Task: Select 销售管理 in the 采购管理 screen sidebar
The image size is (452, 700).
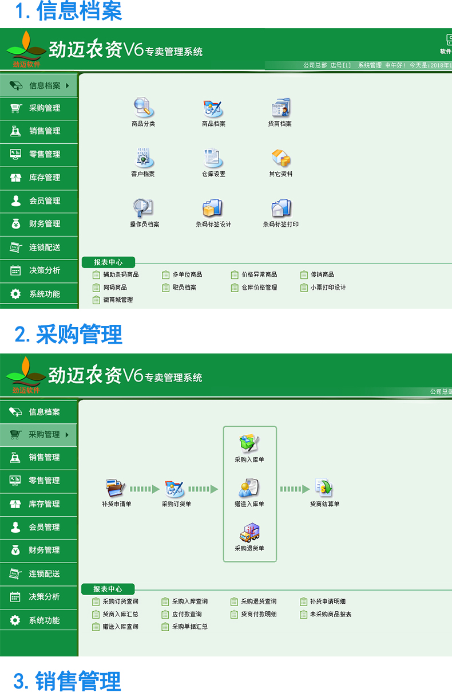Action: pyautogui.click(x=39, y=458)
